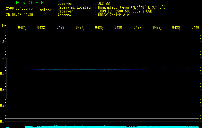The image size is (202, 128).
Task: Click time marker 0439
Action: click(x=176, y=27)
